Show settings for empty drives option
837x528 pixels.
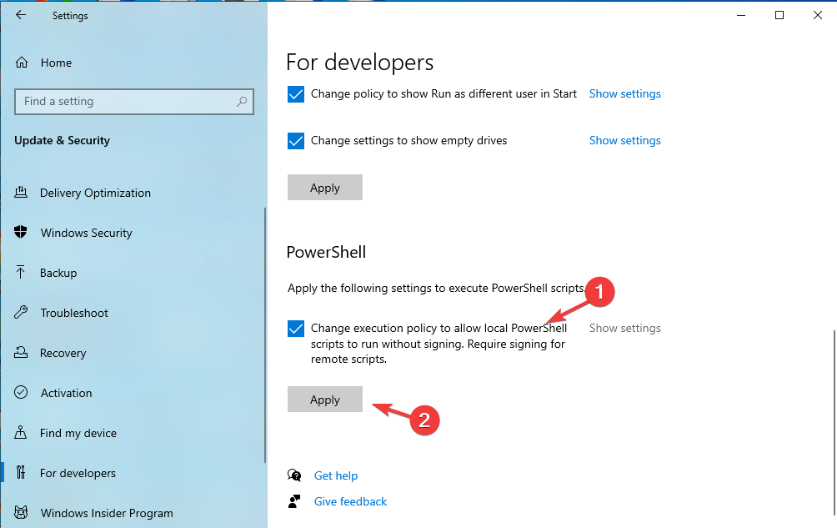624,140
